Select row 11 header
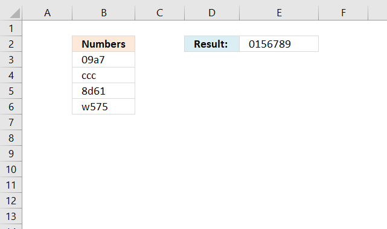The height and width of the screenshot is (229, 387). coord(11,185)
